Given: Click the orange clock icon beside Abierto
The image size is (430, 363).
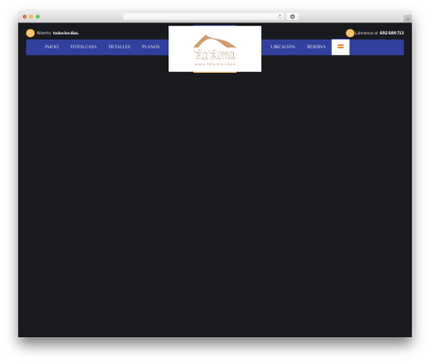Looking at the screenshot, I should 30,33.
